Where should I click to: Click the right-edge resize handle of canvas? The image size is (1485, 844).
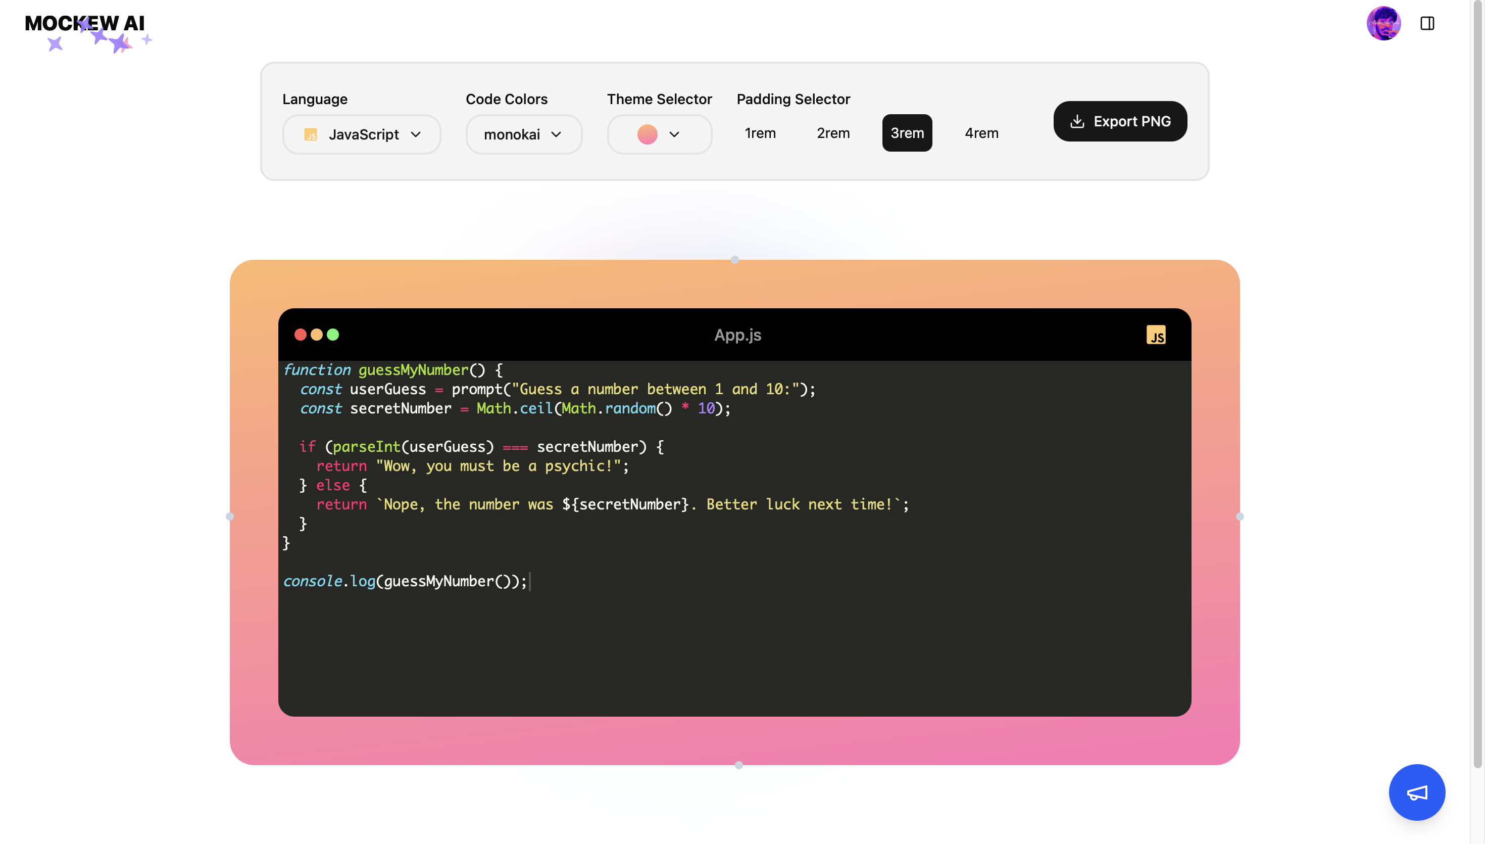(1240, 516)
